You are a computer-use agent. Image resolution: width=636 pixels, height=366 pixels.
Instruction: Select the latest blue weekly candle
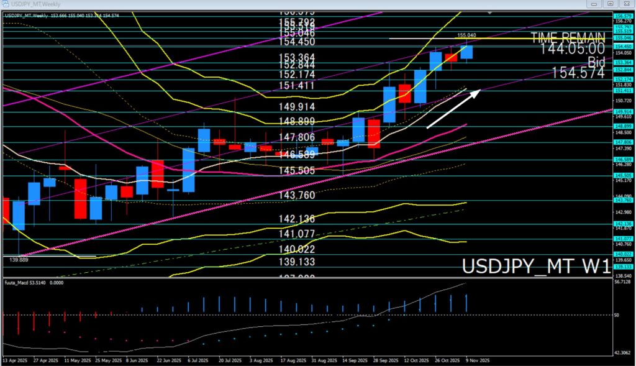[466, 52]
